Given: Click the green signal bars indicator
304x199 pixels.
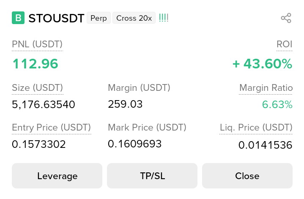Looking at the screenshot, I should (x=164, y=18).
